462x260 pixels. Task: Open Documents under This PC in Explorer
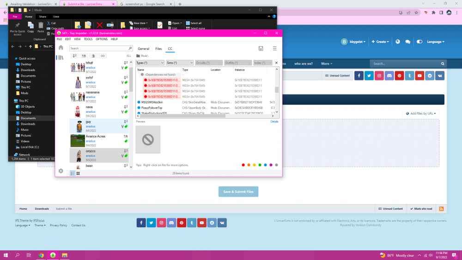tap(28, 118)
